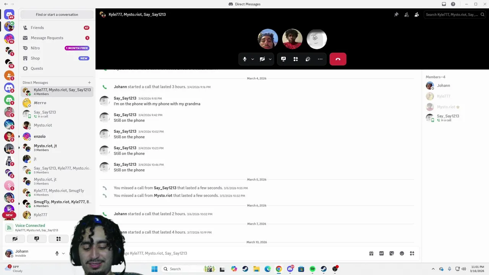Click Say_Say1213 on the grandma message

pyautogui.click(x=125, y=98)
